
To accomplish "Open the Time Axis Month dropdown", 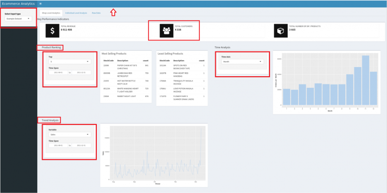I will (241, 62).
